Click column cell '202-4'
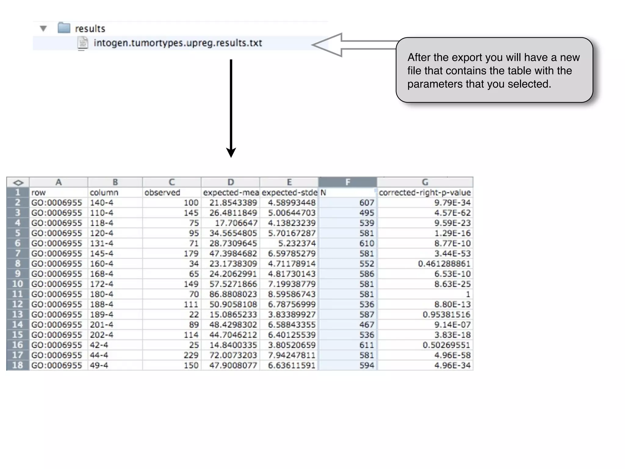The width and height of the screenshot is (625, 469). [115, 335]
